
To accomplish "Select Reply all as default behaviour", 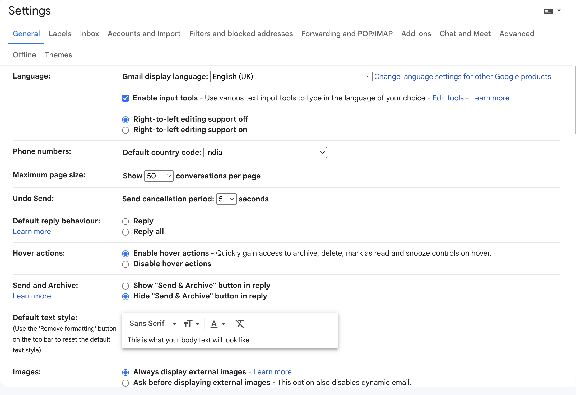I will click(126, 232).
